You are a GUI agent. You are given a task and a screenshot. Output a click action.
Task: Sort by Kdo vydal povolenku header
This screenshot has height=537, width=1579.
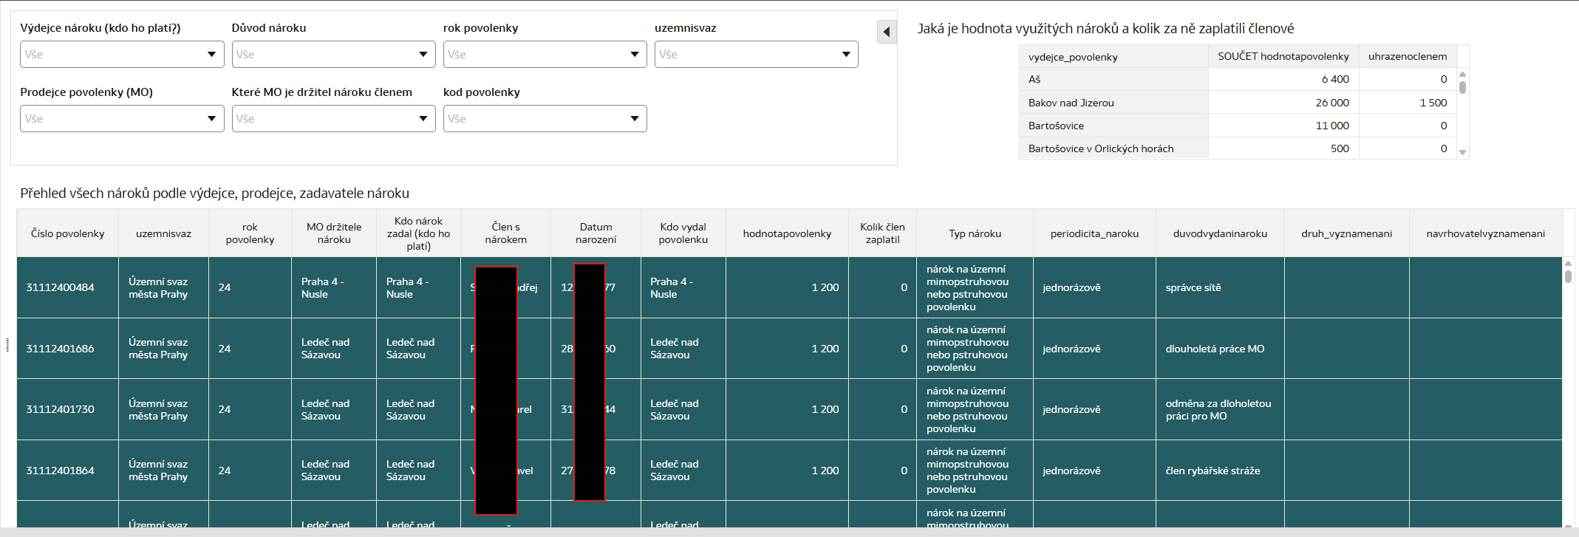point(683,233)
